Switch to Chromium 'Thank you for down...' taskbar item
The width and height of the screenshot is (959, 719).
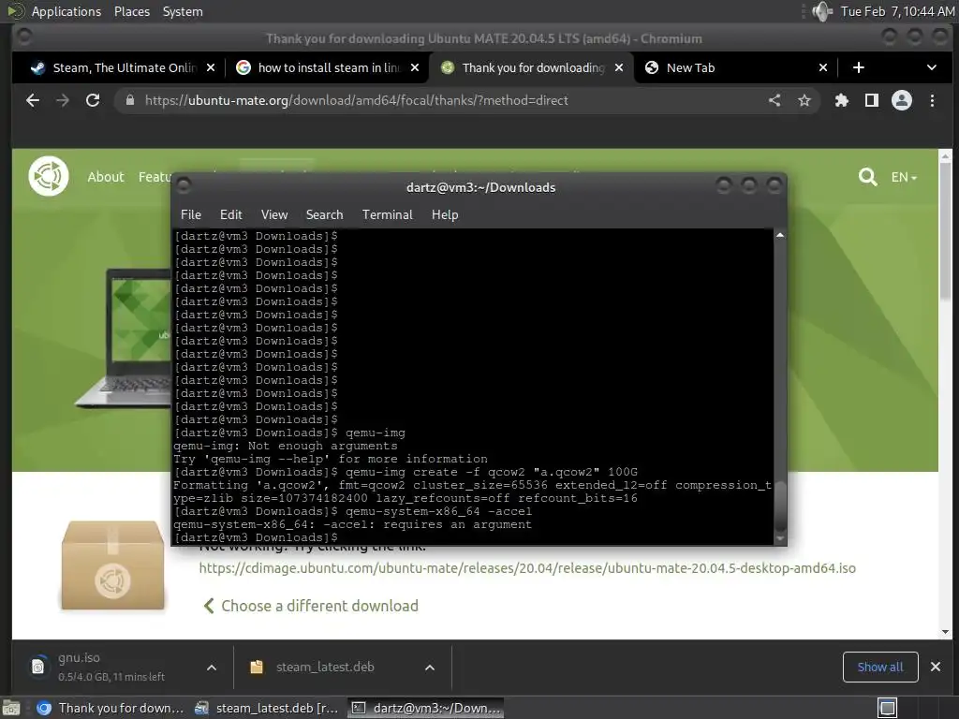click(x=111, y=708)
